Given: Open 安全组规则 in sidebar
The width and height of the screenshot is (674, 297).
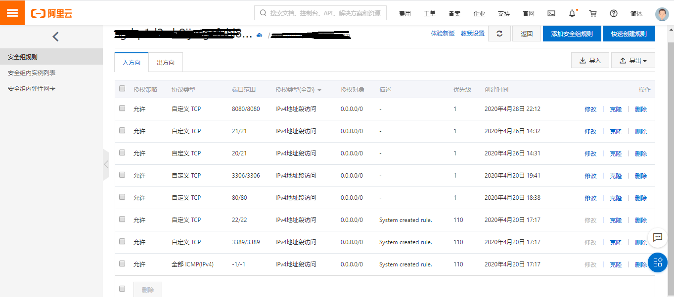Looking at the screenshot, I should pos(51,57).
